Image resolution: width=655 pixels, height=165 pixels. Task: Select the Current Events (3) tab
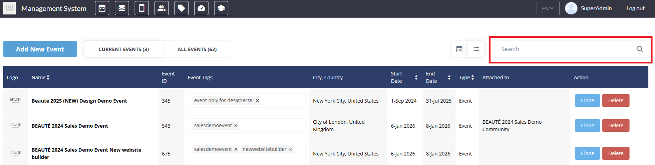click(x=124, y=49)
